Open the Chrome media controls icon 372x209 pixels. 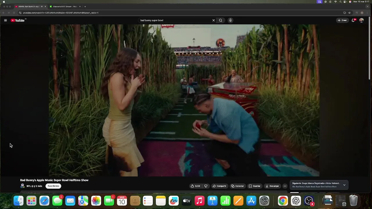click(x=357, y=13)
